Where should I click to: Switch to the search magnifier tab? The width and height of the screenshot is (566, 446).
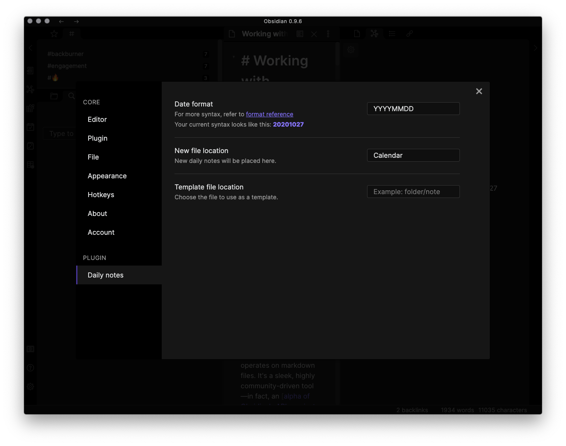click(71, 96)
